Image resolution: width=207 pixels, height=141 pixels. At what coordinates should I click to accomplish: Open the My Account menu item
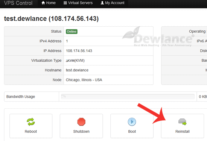(x=113, y=3)
